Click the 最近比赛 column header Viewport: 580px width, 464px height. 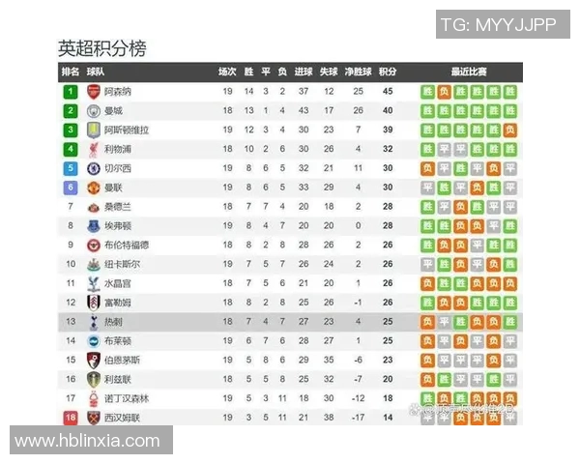[469, 72]
